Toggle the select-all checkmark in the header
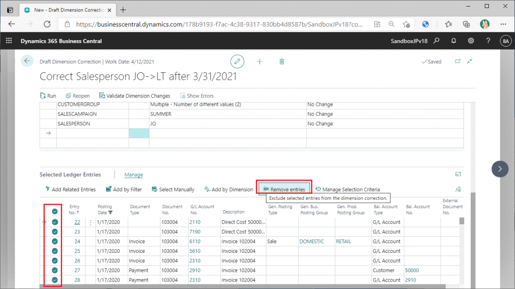 [55, 211]
